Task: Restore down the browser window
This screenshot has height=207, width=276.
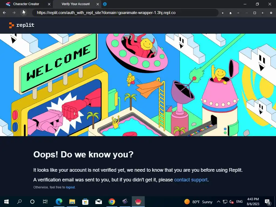Action: [x=257, y=4]
